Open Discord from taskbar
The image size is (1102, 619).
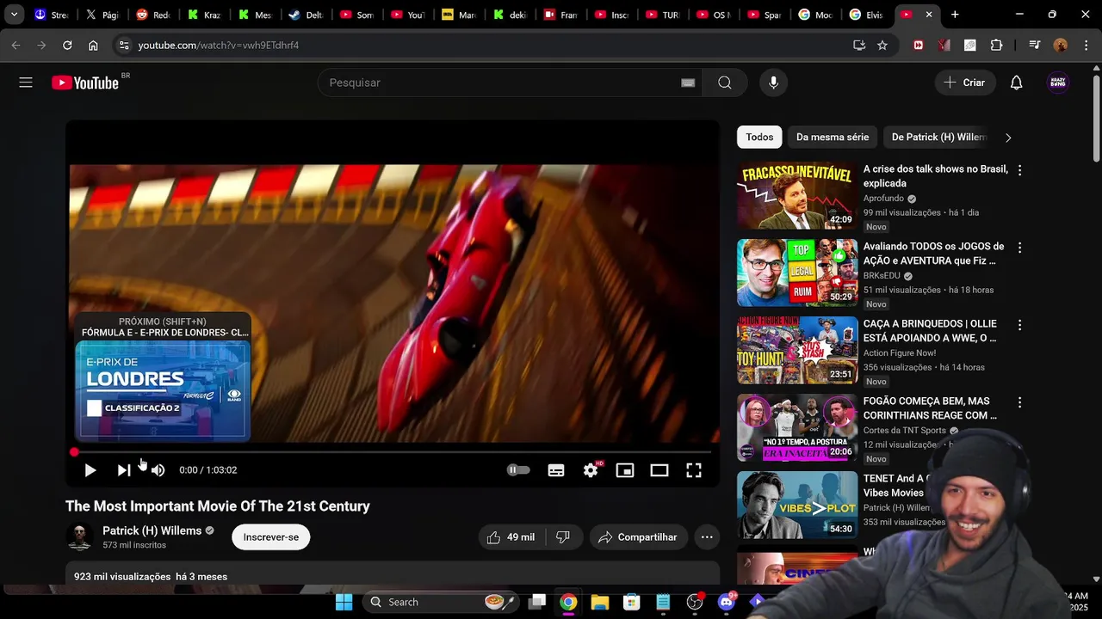(x=726, y=602)
